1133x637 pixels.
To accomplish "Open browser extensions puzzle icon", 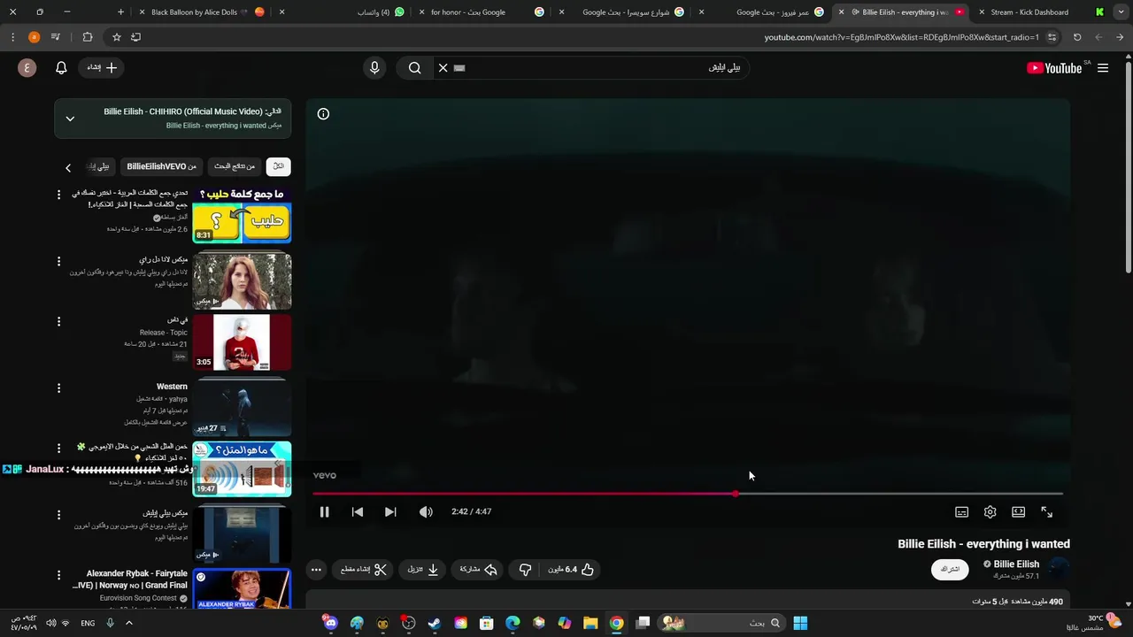I will click(87, 37).
